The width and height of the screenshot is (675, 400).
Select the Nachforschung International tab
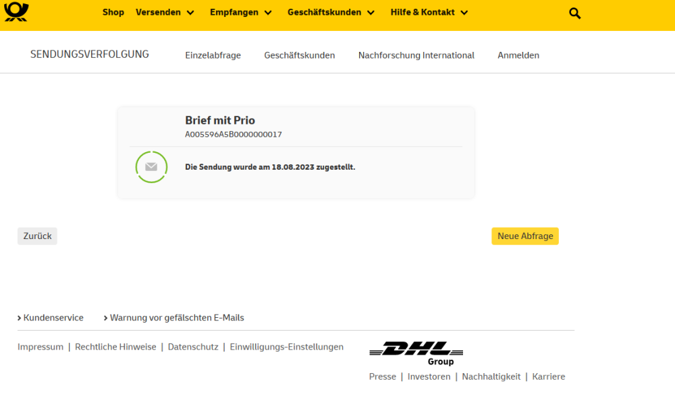[x=416, y=55]
